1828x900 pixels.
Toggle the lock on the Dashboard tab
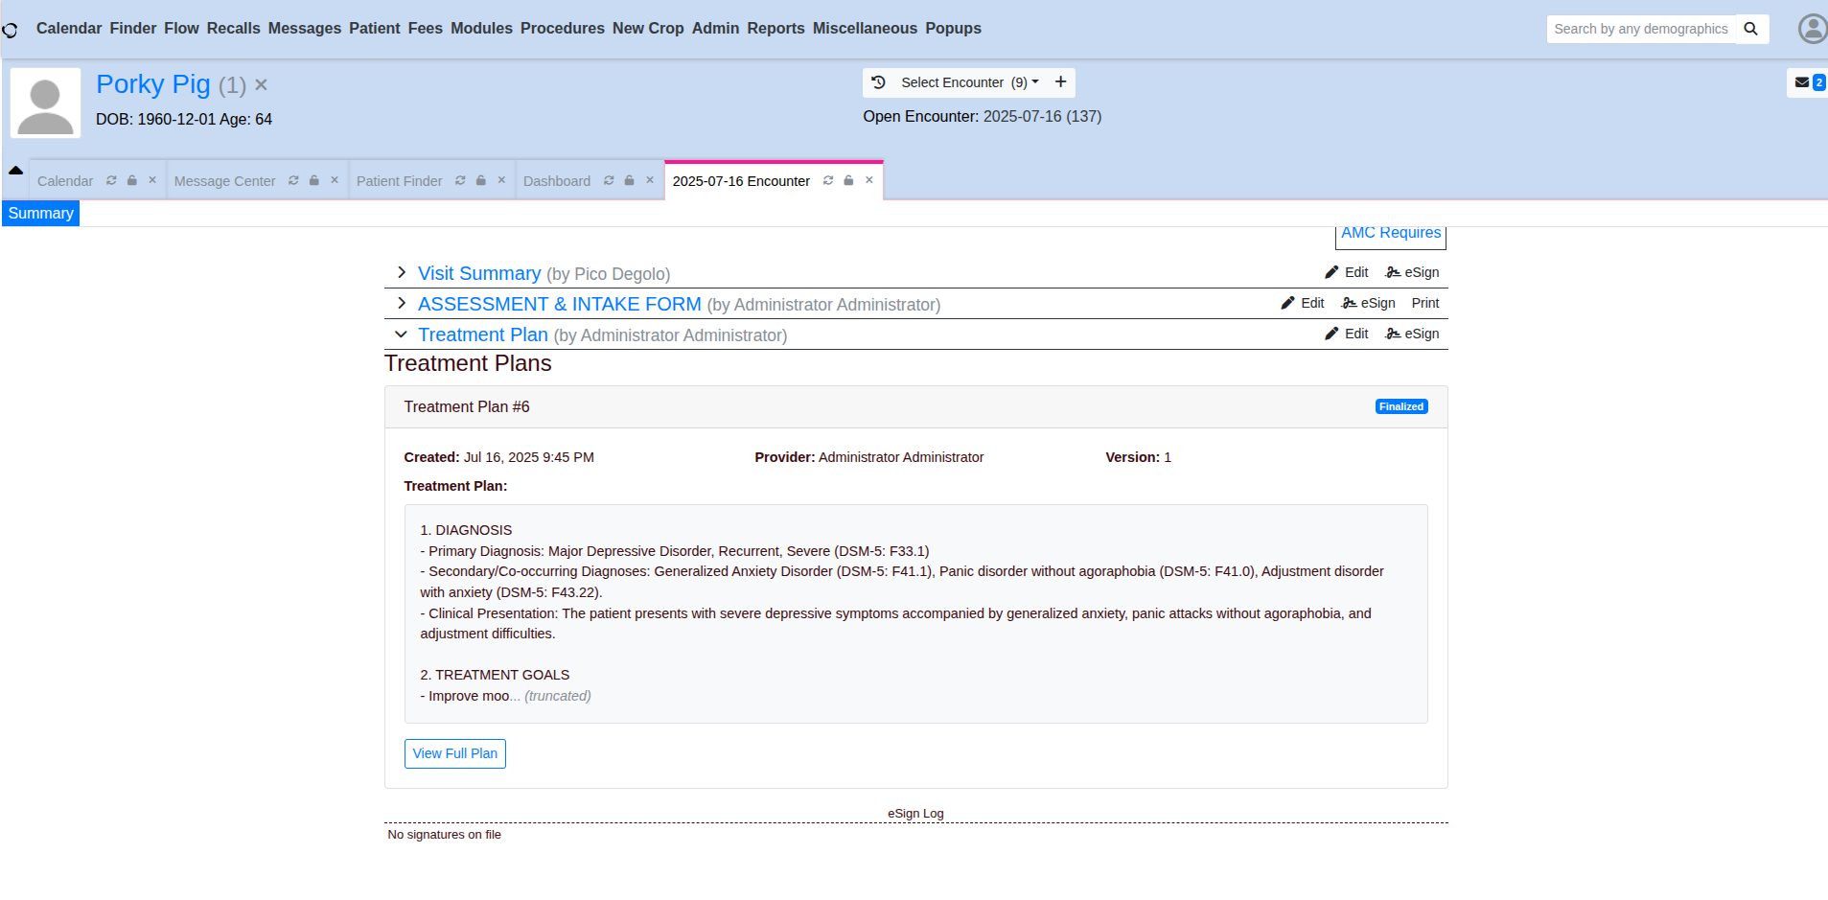point(629,180)
